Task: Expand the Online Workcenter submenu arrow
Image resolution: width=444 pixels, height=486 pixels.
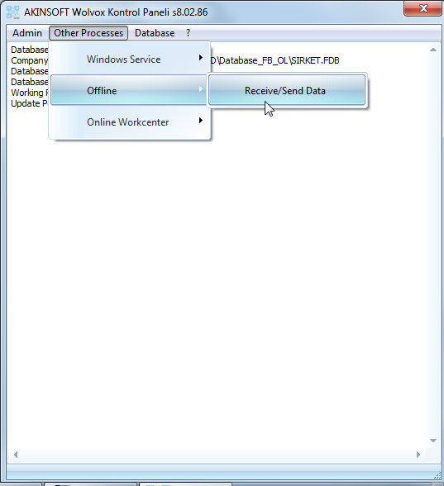Action: click(x=201, y=121)
